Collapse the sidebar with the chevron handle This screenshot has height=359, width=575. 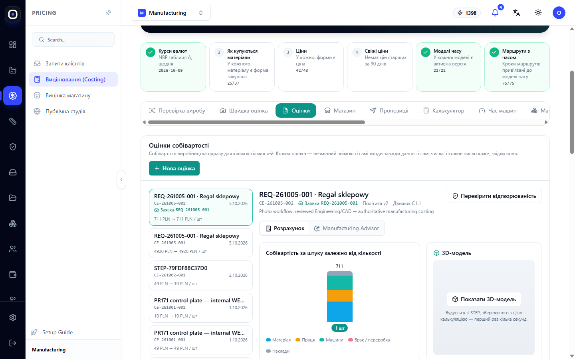pyautogui.click(x=121, y=179)
